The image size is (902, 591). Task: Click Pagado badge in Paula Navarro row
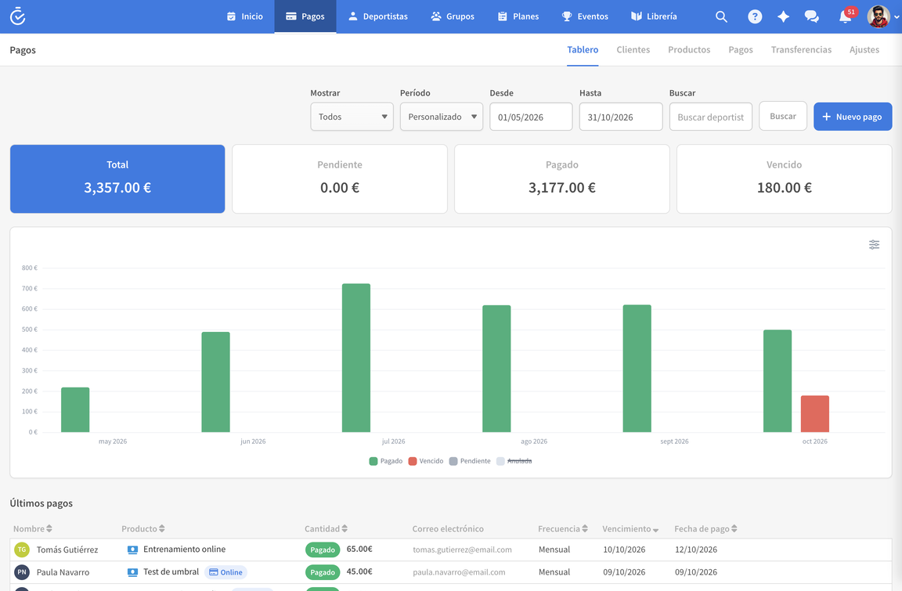pyautogui.click(x=322, y=572)
